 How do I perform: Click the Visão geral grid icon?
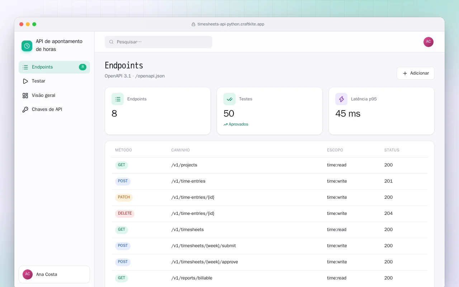pyautogui.click(x=25, y=95)
